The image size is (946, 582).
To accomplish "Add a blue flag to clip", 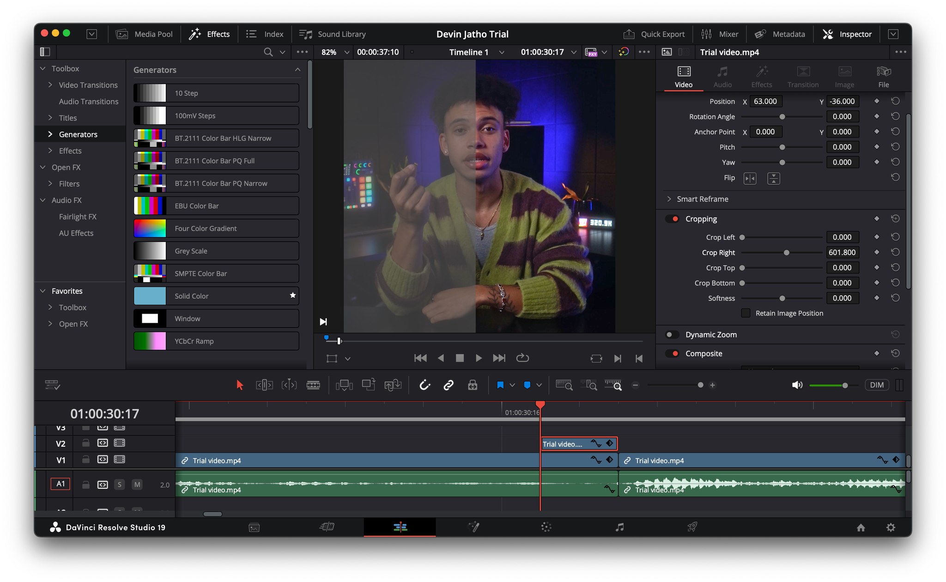I will pos(500,385).
